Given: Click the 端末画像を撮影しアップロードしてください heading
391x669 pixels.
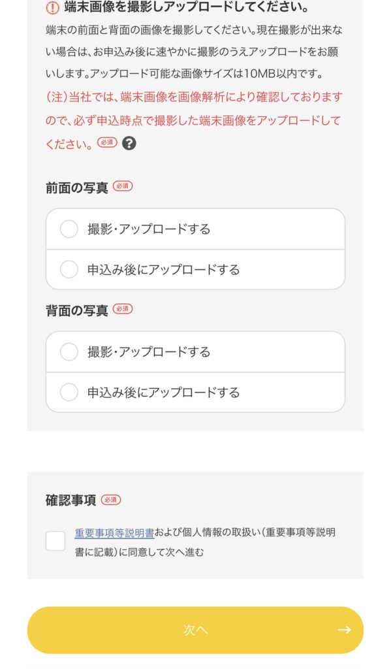Looking at the screenshot, I should [x=186, y=7].
